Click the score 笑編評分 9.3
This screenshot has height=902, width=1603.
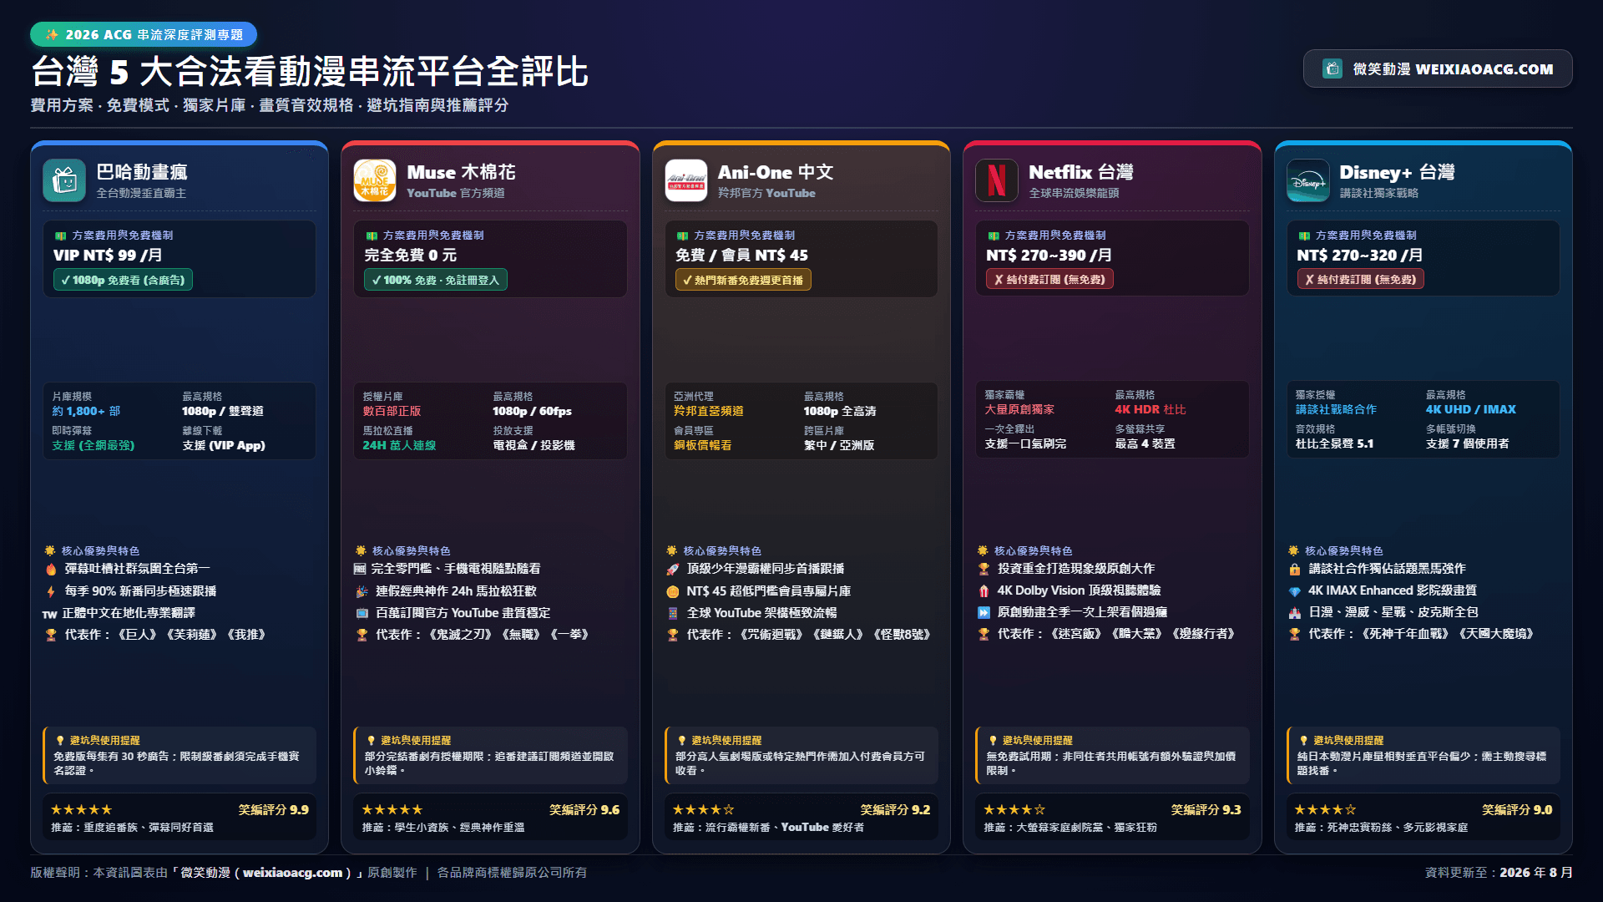1206,809
